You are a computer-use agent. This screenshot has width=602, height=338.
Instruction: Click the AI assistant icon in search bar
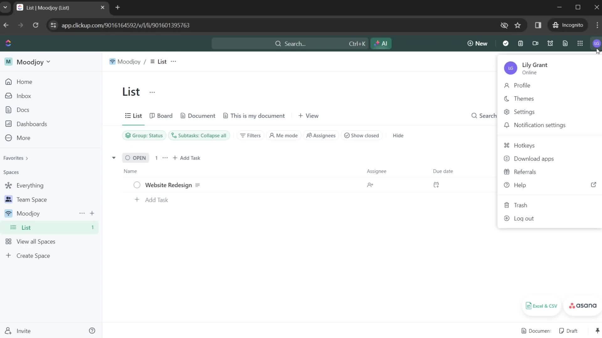pos(381,43)
